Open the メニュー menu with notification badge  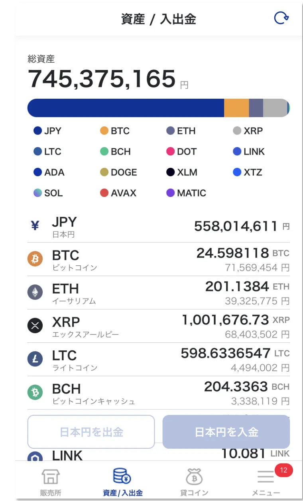pos(266,482)
